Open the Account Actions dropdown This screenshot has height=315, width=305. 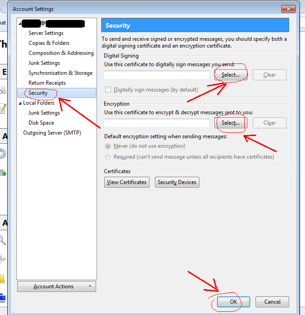[57, 286]
